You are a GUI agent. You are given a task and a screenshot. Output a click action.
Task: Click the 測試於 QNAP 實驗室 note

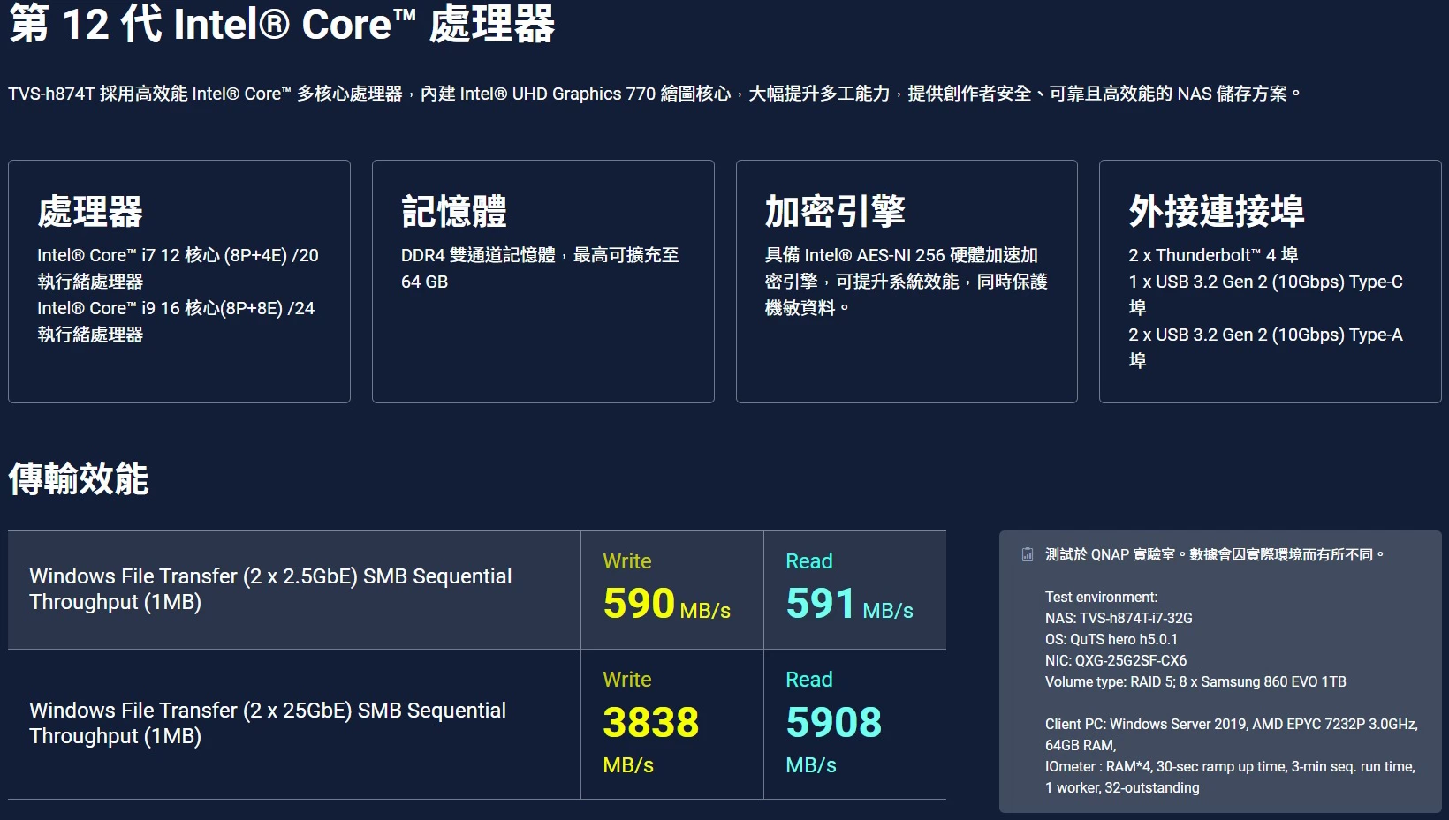pos(1215,554)
